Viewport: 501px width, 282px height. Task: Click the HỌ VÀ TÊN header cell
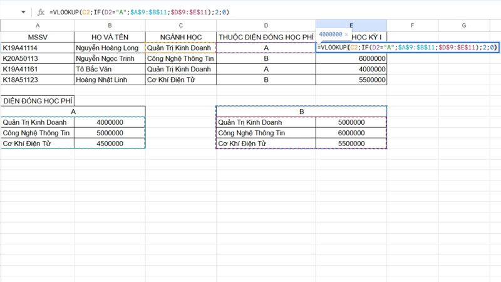(110, 37)
